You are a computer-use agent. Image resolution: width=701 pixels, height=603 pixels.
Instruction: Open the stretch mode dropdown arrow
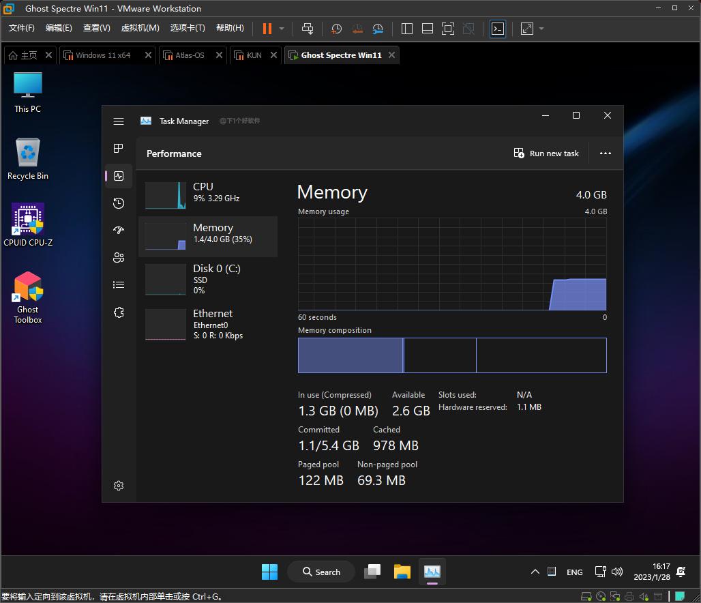pyautogui.click(x=541, y=29)
